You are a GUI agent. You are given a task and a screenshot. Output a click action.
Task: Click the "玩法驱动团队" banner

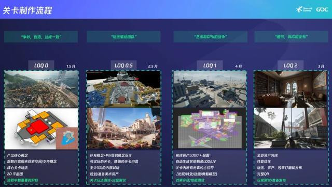coord(123,37)
